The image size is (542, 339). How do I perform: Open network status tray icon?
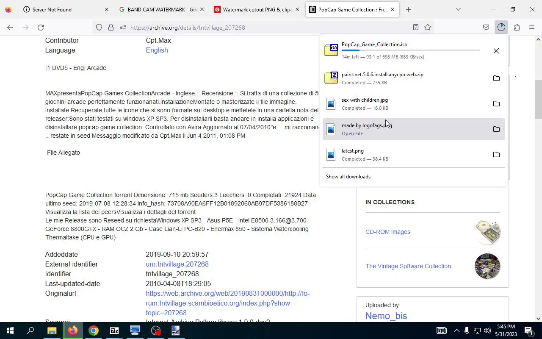click(477, 331)
